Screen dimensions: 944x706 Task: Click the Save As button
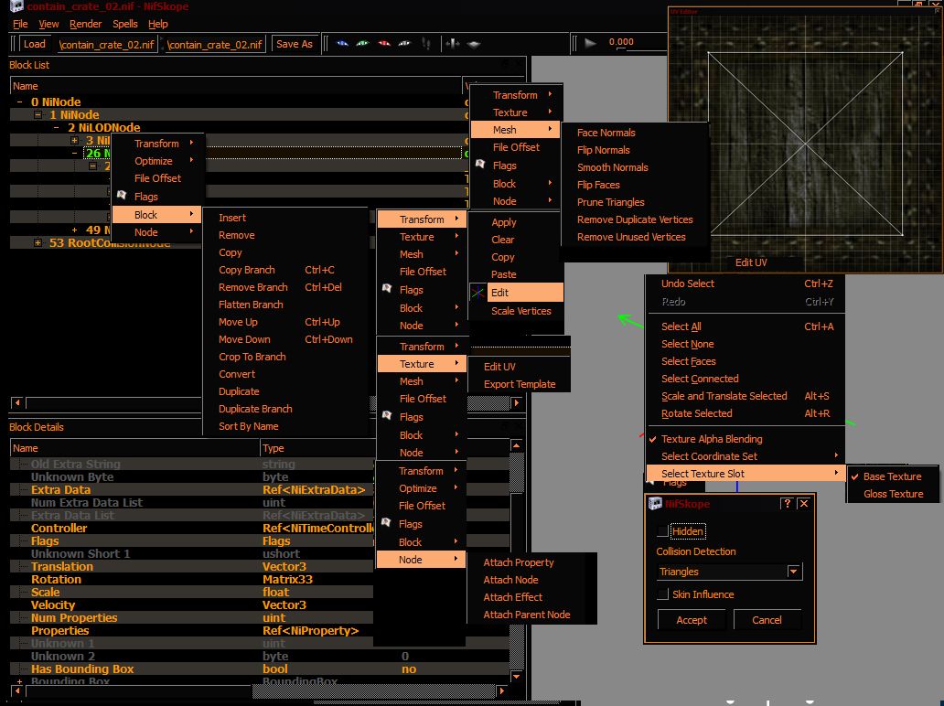(295, 44)
